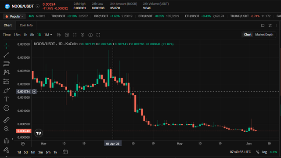This screenshot has height=158, width=281.
Task: Toggle log scale mode
Action: 265,152
